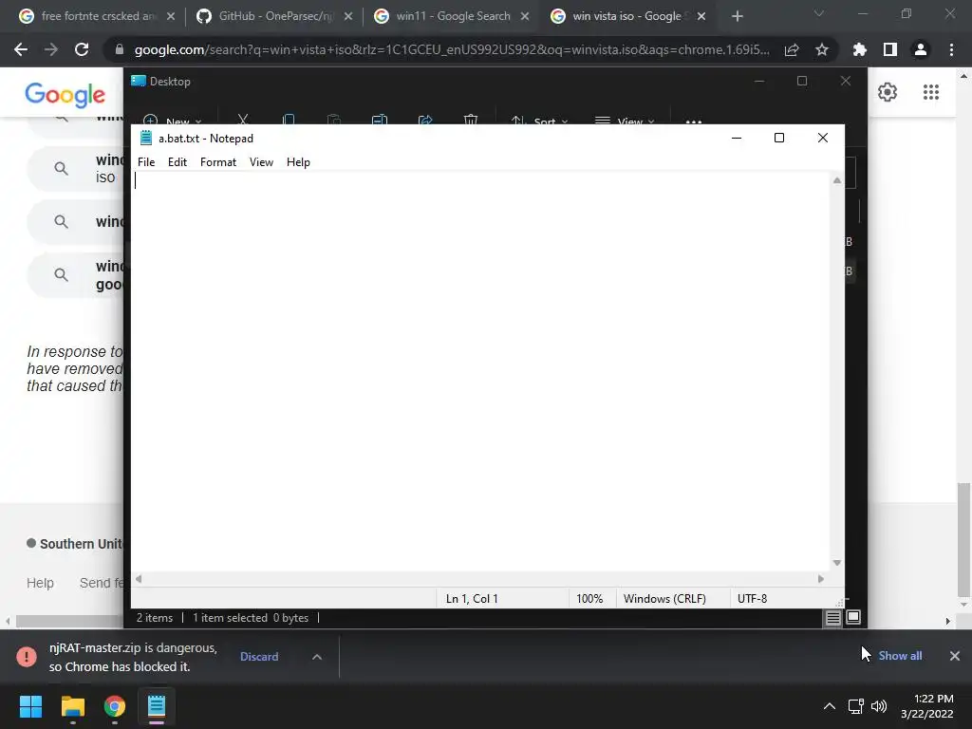Open Notepad Help menu

[x=298, y=161]
